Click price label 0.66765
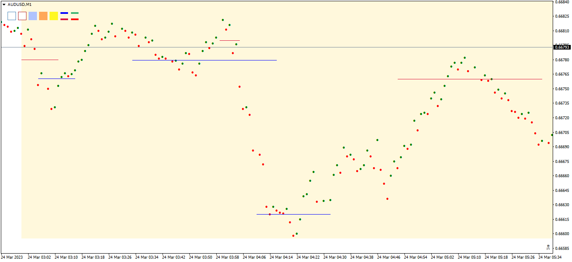 pos(562,74)
